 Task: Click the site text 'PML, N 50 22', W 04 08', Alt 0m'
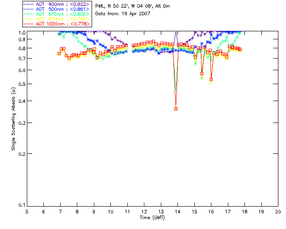point(133,6)
